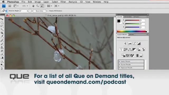169x95 pixels.
Task: Open the Analysis menu
Action: pyautogui.click(x=73, y=2)
